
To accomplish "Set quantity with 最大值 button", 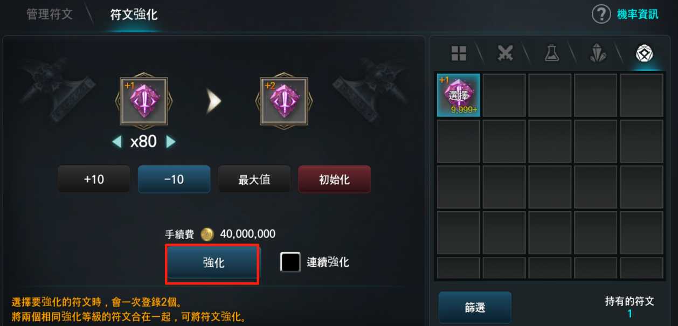I will pos(254,179).
